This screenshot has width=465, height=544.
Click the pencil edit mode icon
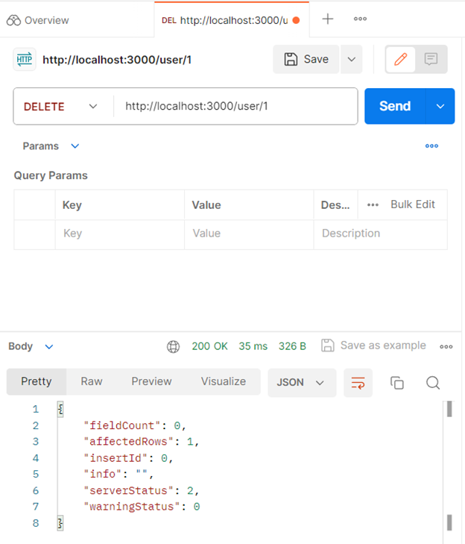401,60
